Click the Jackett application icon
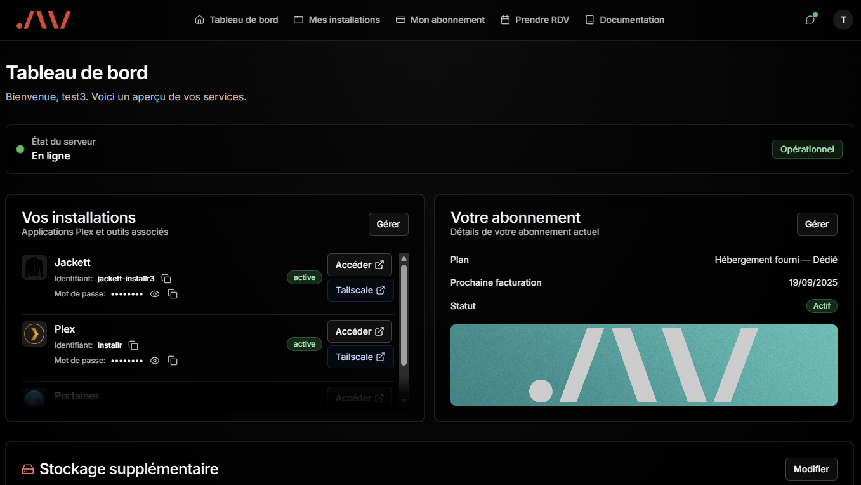This screenshot has width=861, height=485. pos(34,267)
